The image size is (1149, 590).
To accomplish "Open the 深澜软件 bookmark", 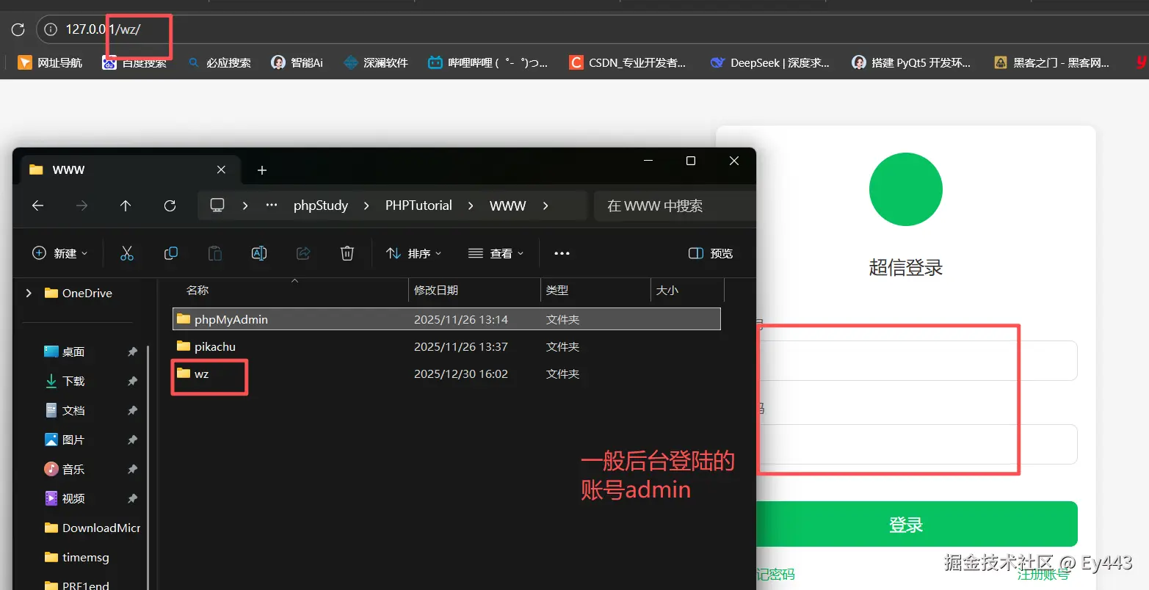I will pyautogui.click(x=376, y=63).
